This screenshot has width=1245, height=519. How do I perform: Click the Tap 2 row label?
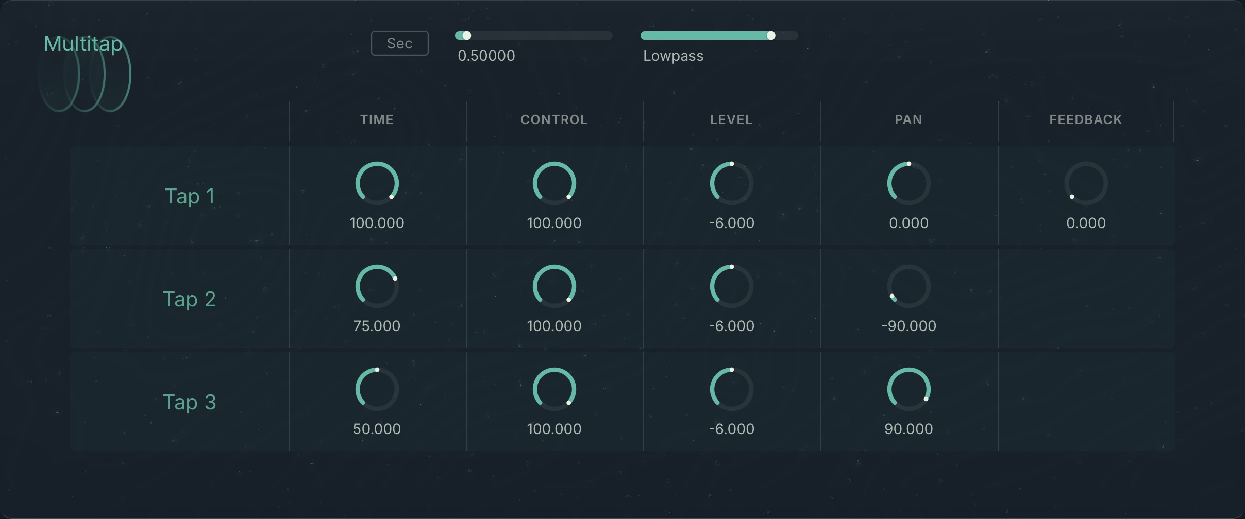(190, 299)
